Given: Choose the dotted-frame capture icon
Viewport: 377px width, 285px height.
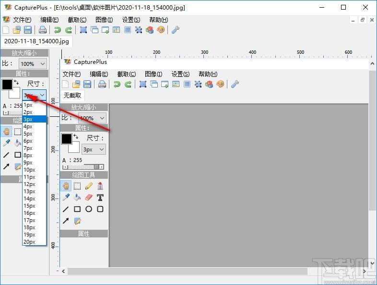Looking at the screenshot, I should tap(139, 30).
